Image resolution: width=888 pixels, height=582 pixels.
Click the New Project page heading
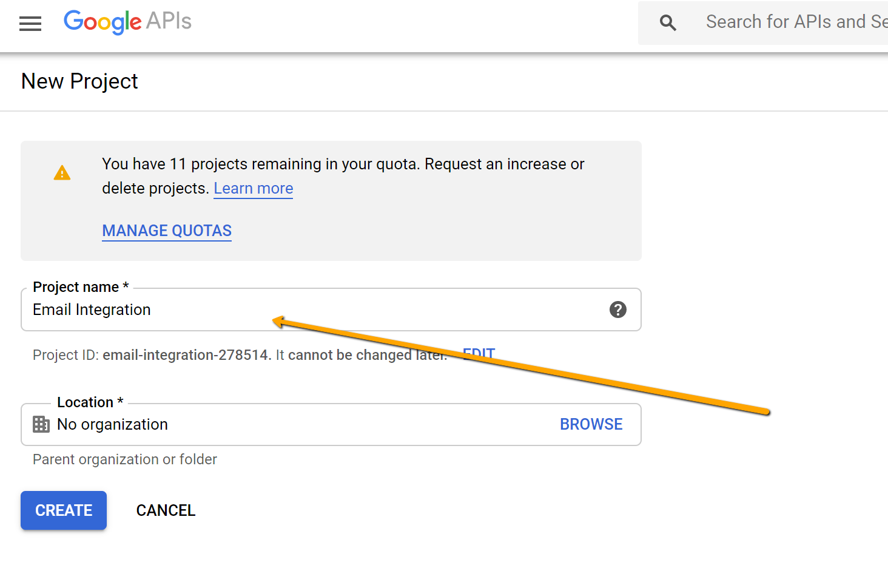click(x=79, y=81)
